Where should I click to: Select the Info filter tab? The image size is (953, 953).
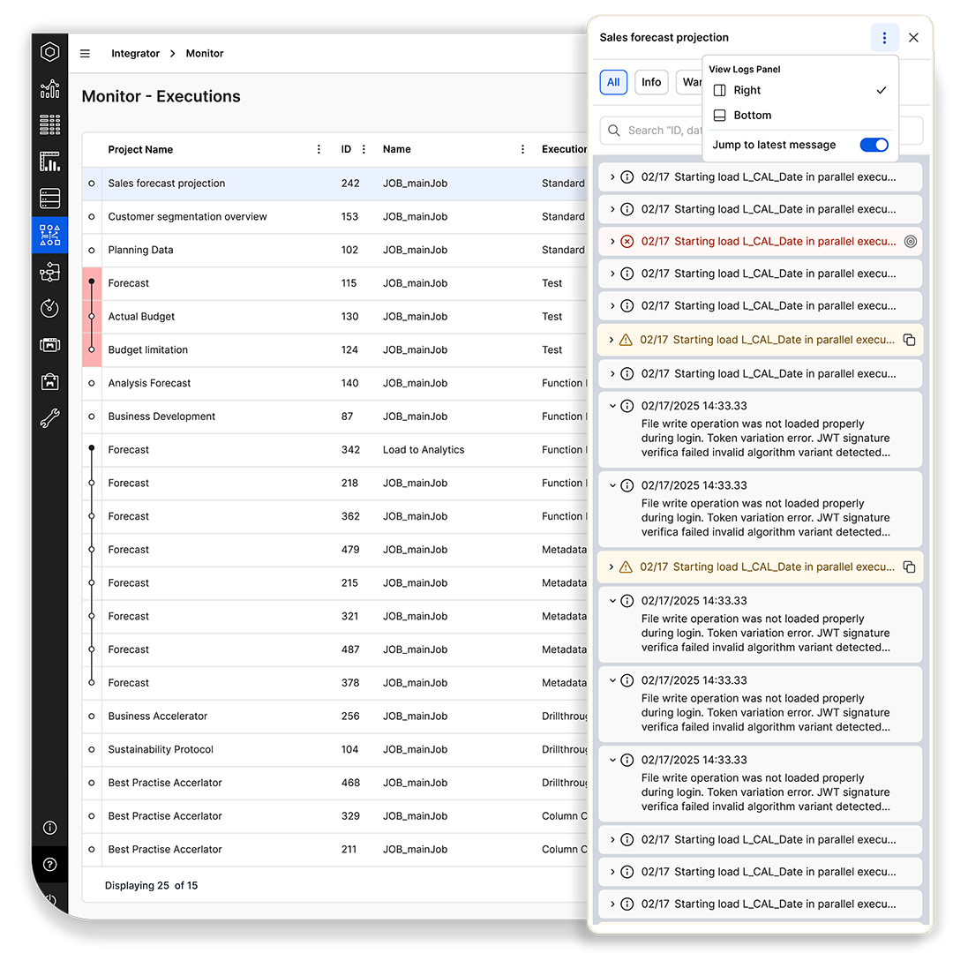[651, 82]
